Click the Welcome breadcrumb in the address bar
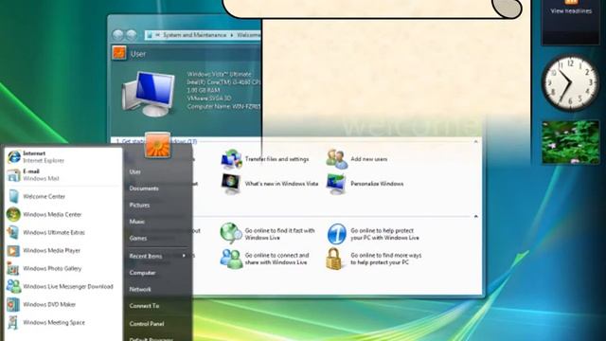Viewport: 606px width, 341px height. click(x=248, y=35)
